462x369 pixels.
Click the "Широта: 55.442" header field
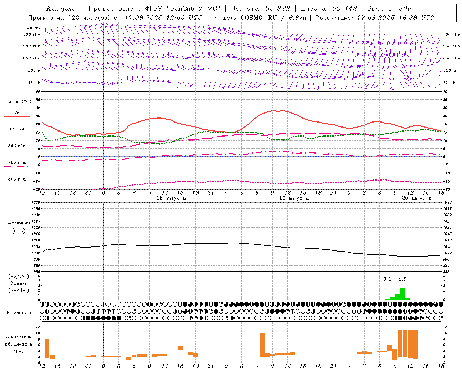329,9
